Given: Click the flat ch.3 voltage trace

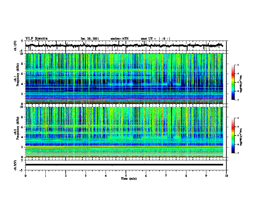Looking at the screenshot, I should 124,165.
